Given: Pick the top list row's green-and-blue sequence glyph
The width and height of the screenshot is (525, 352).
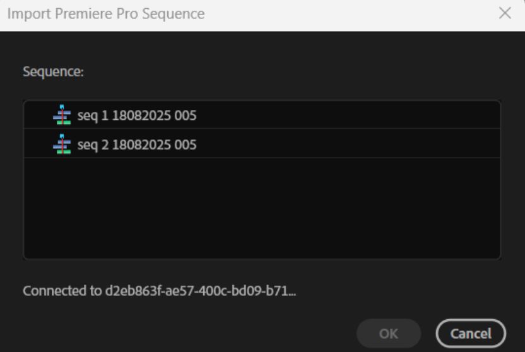Looking at the screenshot, I should click(62, 115).
